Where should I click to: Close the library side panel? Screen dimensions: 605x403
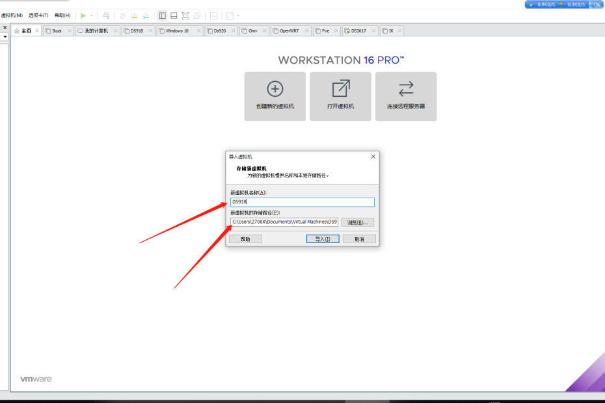click(x=5, y=28)
